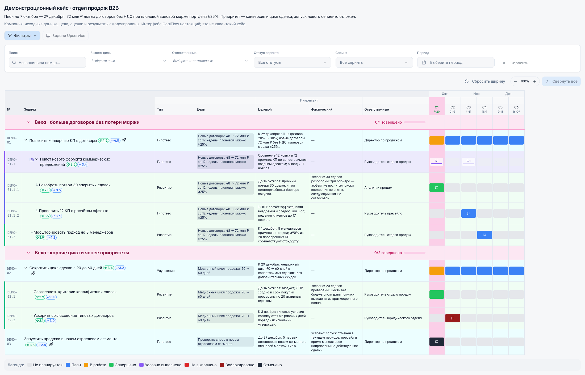Screen dimensions: 585x375
Task: Open Ответственные selection dropdown
Action: pos(210,61)
